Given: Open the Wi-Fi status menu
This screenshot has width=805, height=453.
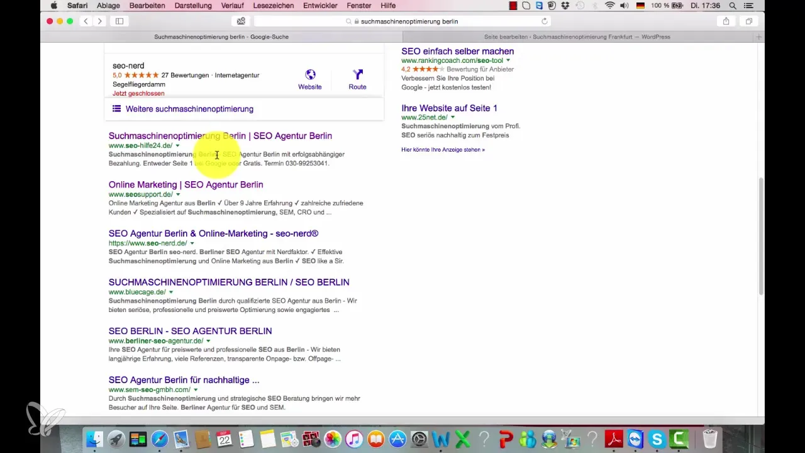Looking at the screenshot, I should pos(610,6).
